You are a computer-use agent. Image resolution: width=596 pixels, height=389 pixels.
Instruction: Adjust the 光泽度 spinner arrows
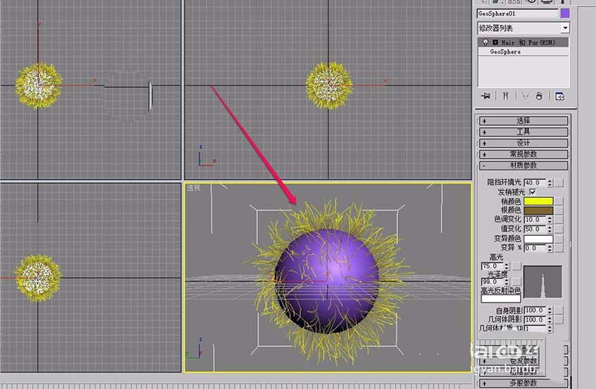507,282
